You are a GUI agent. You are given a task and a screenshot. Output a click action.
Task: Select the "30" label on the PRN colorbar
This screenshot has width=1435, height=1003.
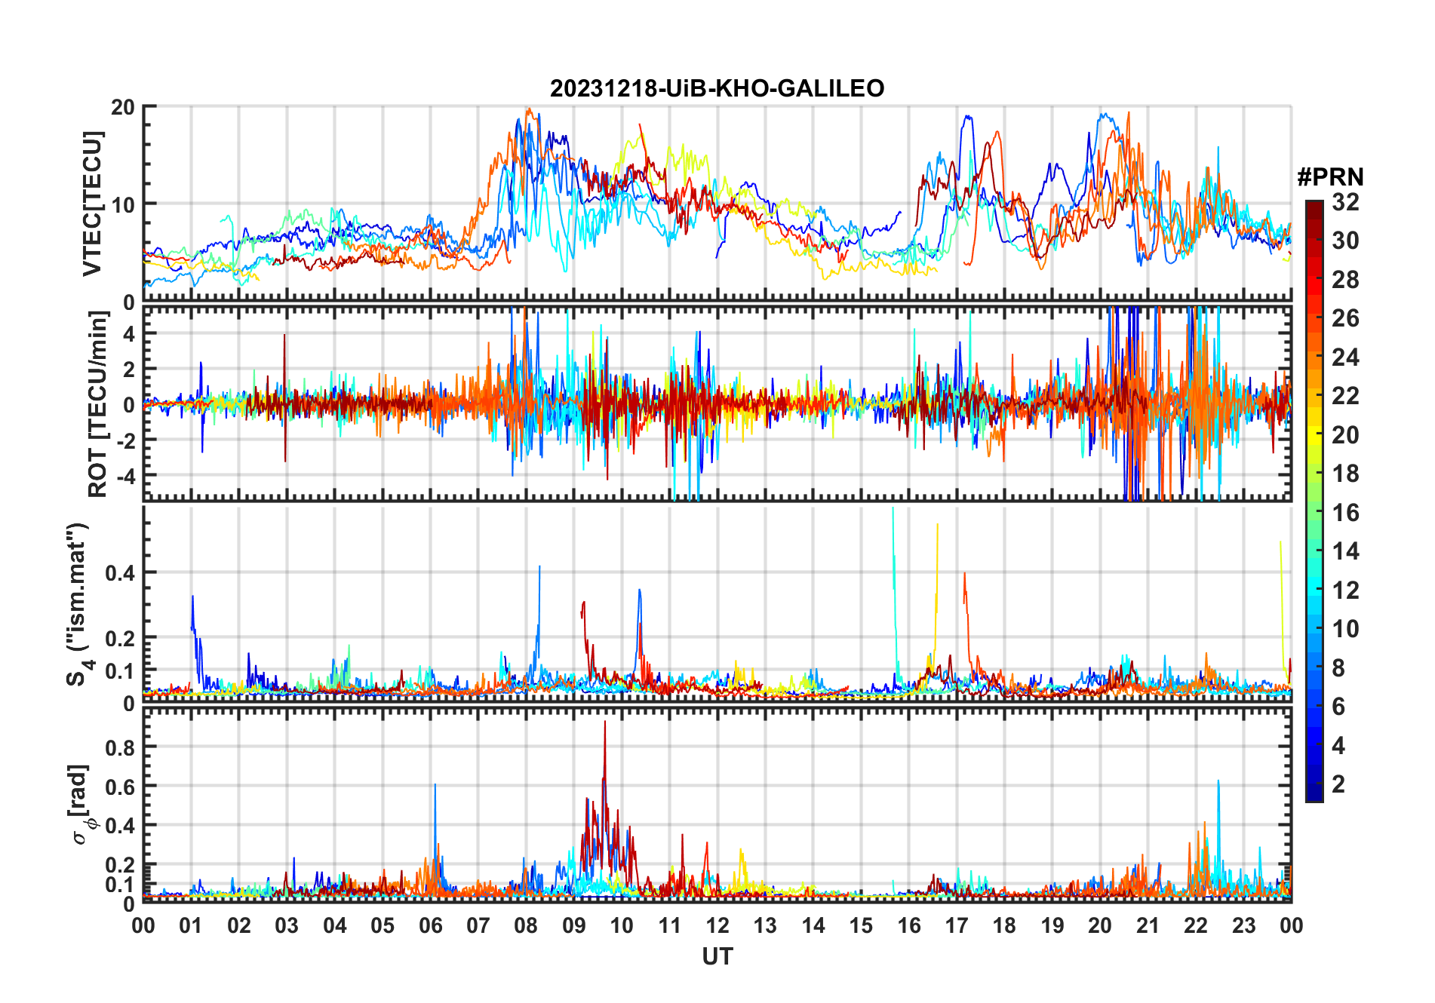click(1345, 241)
